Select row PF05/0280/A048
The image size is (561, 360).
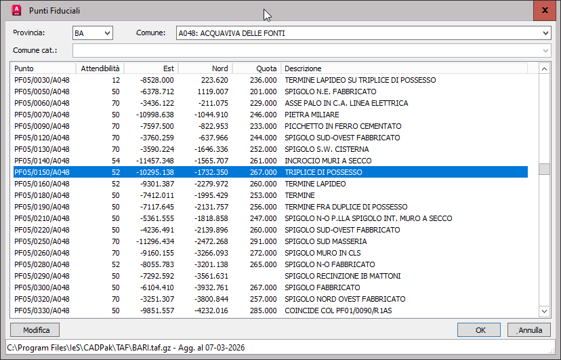[270, 264]
